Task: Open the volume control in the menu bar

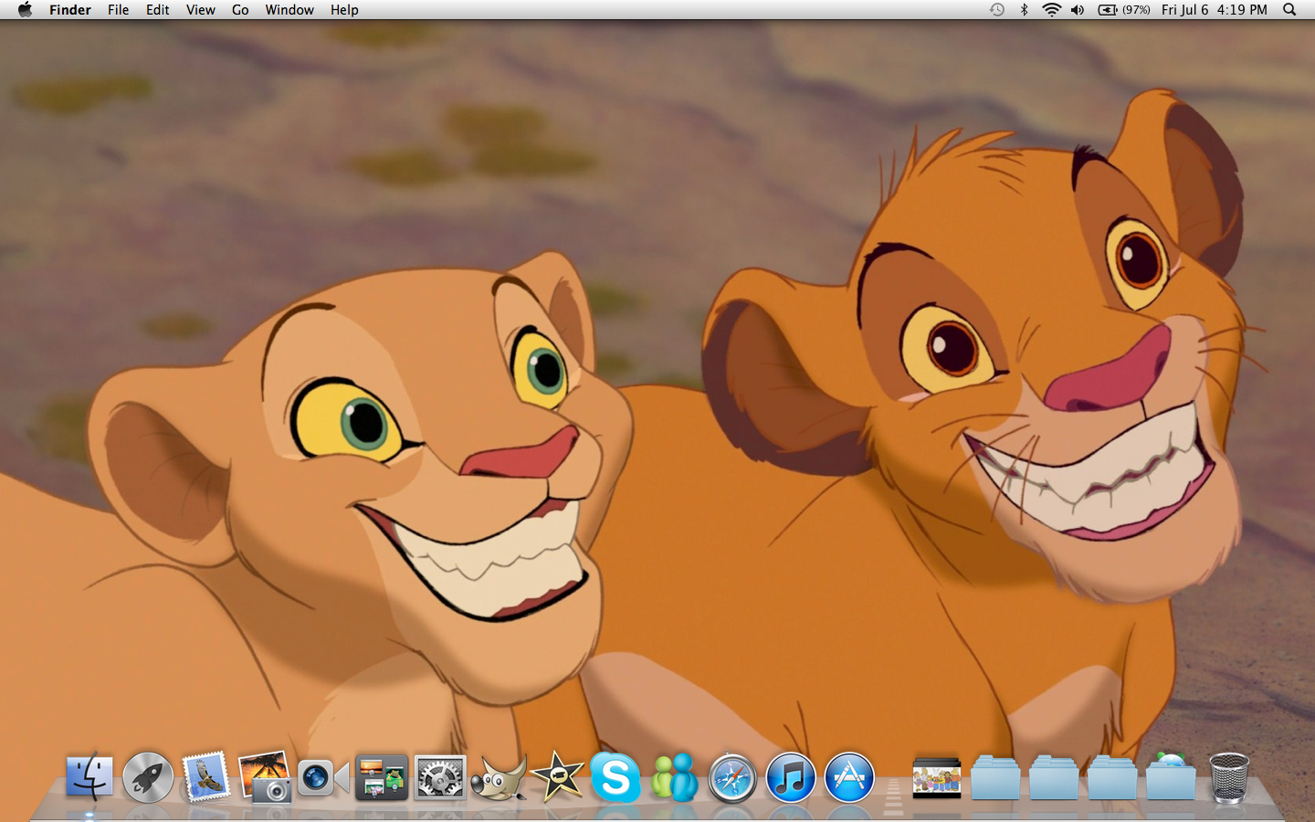Action: (1078, 10)
